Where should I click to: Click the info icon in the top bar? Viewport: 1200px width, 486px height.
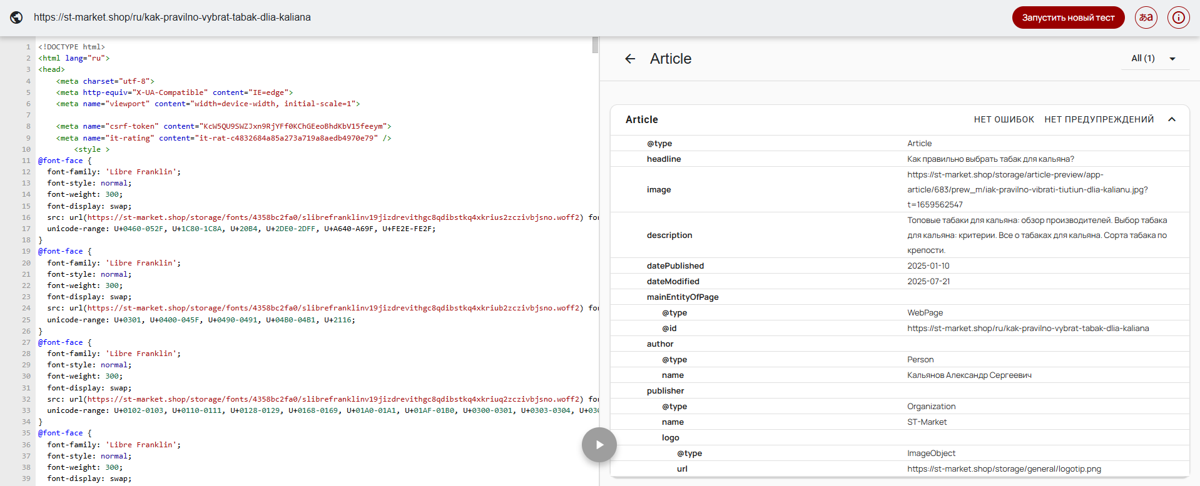[1178, 17]
